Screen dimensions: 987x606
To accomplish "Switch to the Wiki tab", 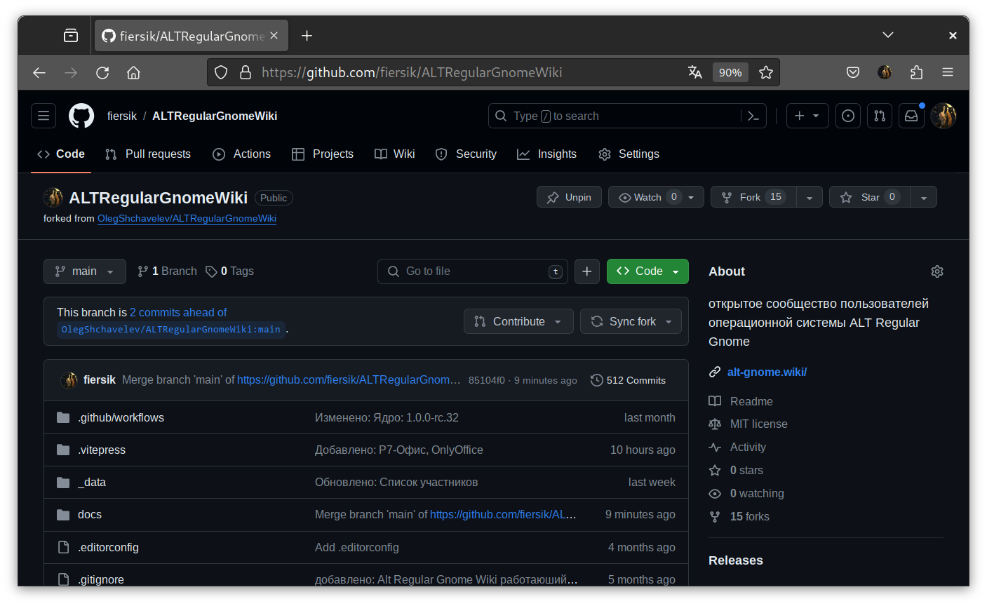I will pyautogui.click(x=395, y=154).
